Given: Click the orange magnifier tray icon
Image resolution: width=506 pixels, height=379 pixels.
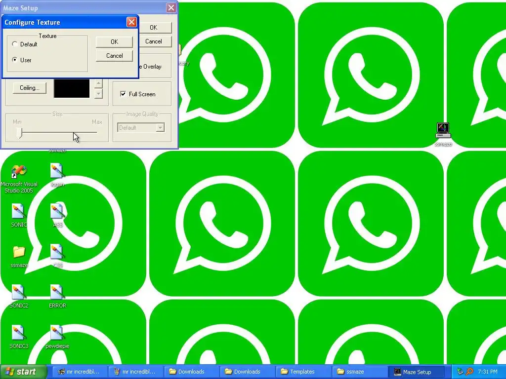Looking at the screenshot, I should [x=469, y=372].
